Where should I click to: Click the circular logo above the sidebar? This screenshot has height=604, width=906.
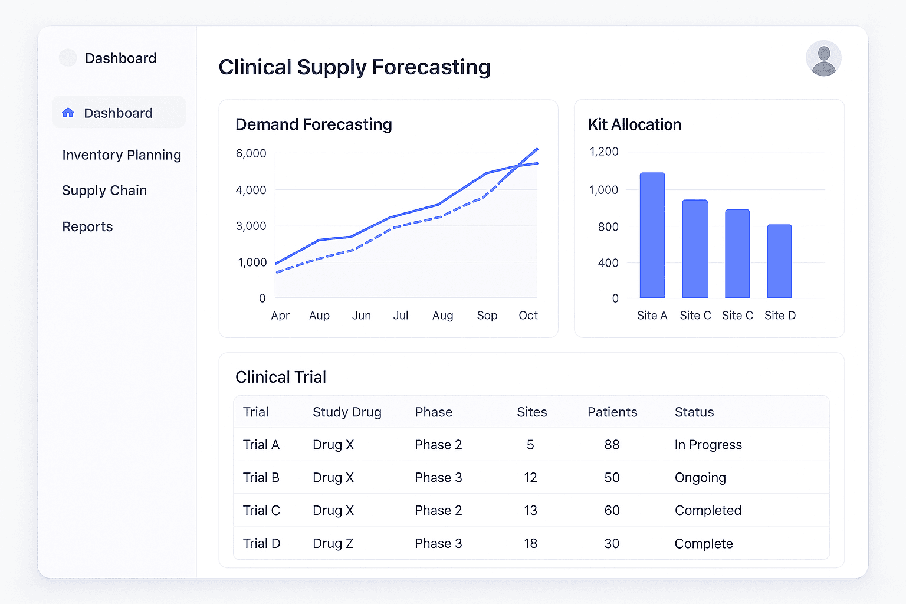pos(68,58)
